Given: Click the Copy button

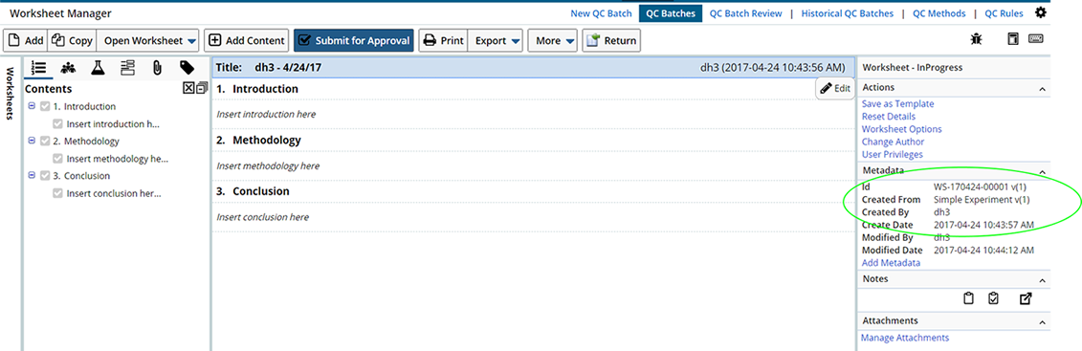Looking at the screenshot, I should pyautogui.click(x=72, y=41).
